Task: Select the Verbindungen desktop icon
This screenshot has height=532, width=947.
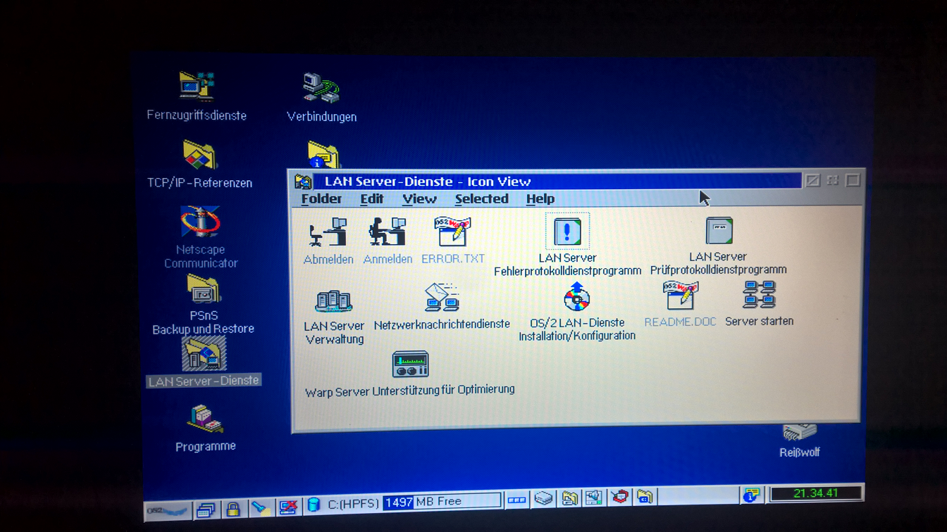Action: tap(321, 89)
